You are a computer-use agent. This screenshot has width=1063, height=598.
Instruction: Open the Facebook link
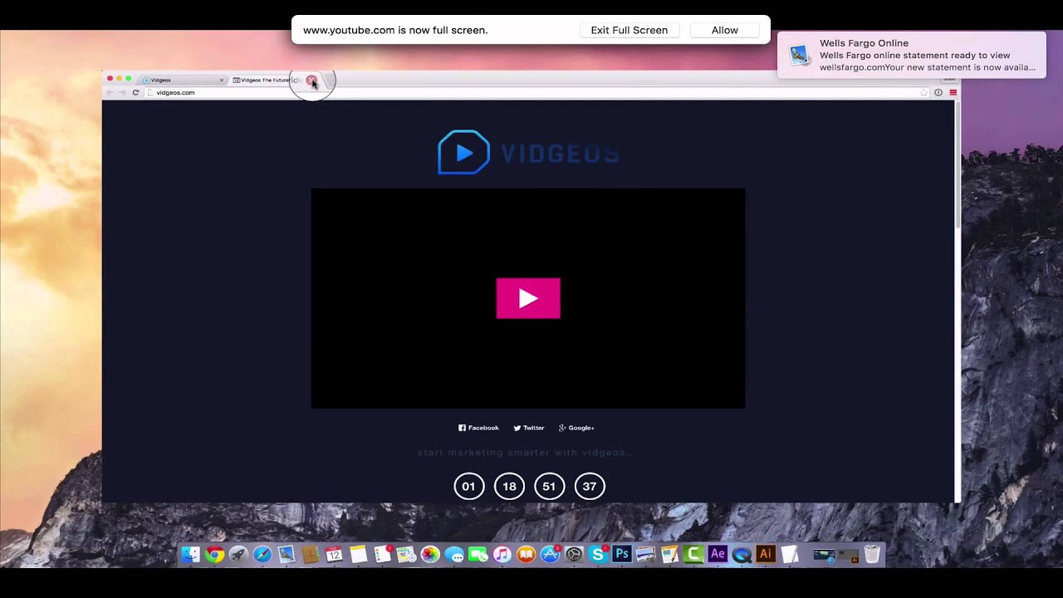pyautogui.click(x=478, y=428)
